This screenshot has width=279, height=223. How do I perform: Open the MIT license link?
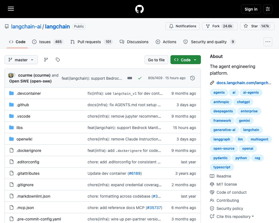[223, 184]
